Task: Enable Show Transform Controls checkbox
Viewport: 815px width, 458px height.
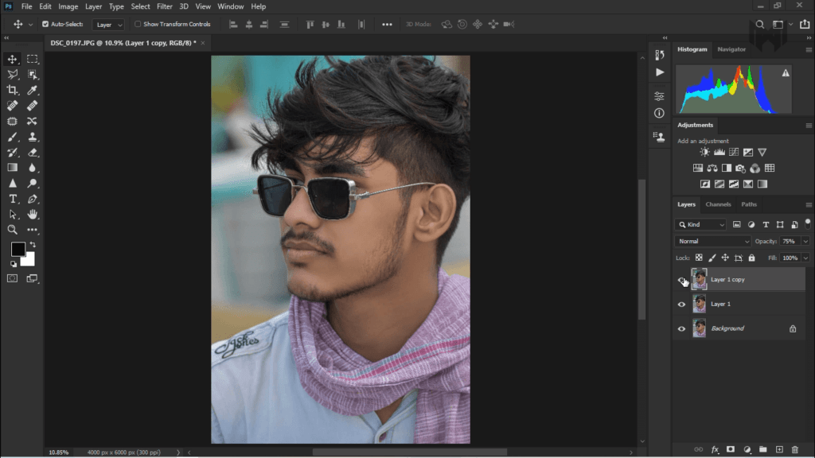Action: coord(138,25)
